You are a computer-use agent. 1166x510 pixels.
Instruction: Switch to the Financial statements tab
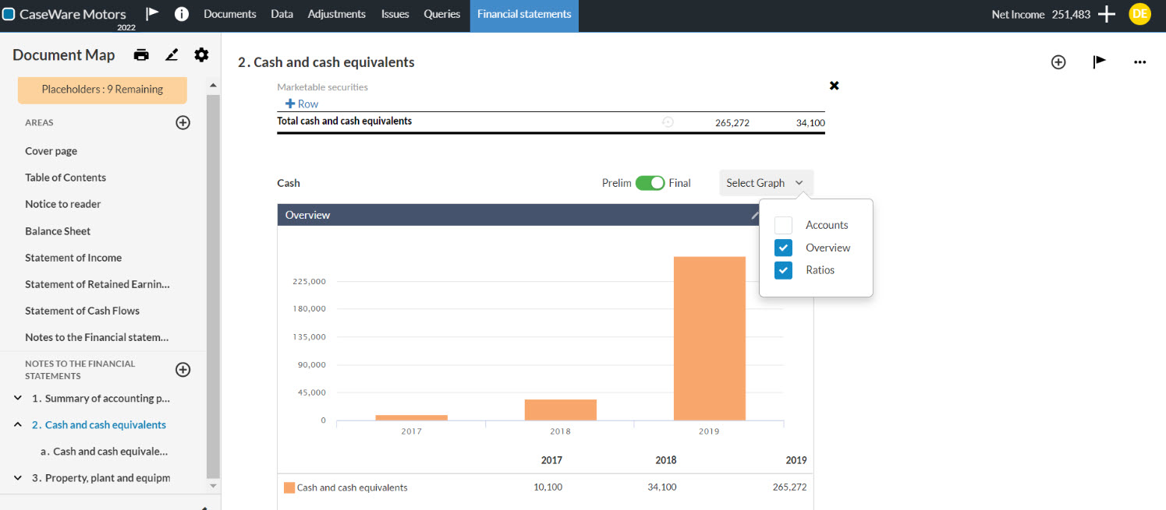pos(523,13)
